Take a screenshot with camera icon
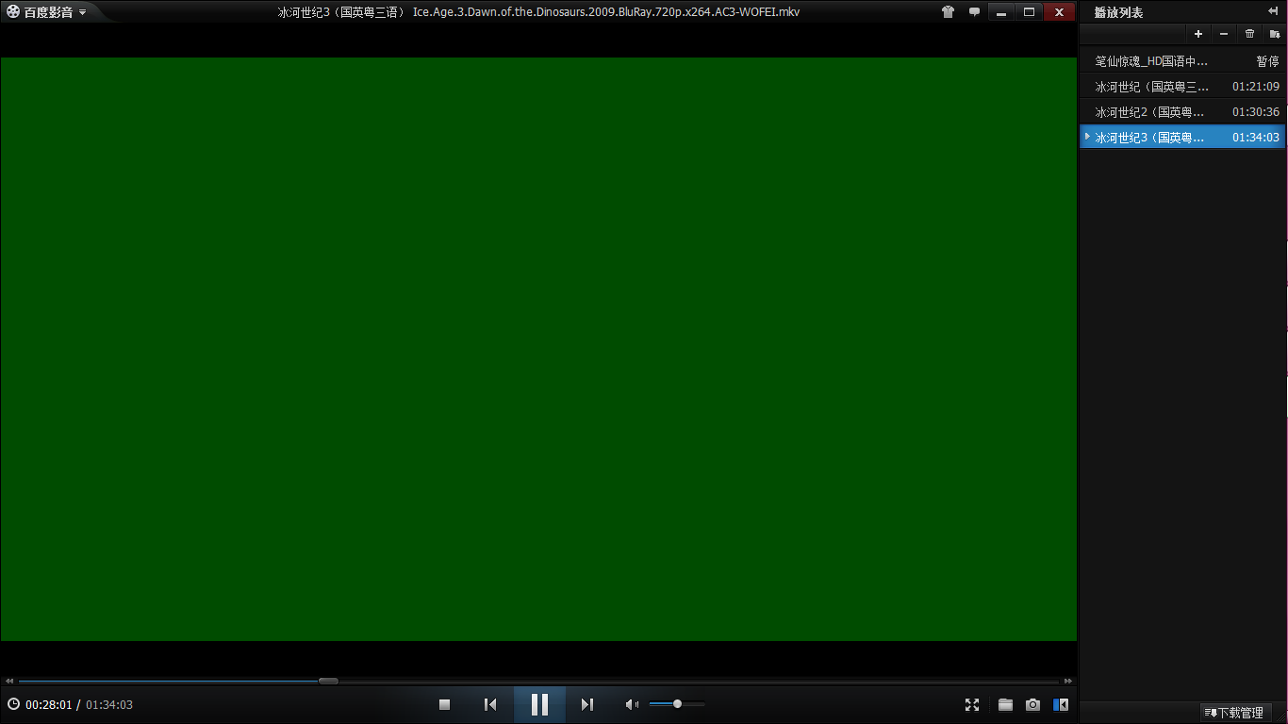Viewport: 1288px width, 724px height. [1032, 704]
